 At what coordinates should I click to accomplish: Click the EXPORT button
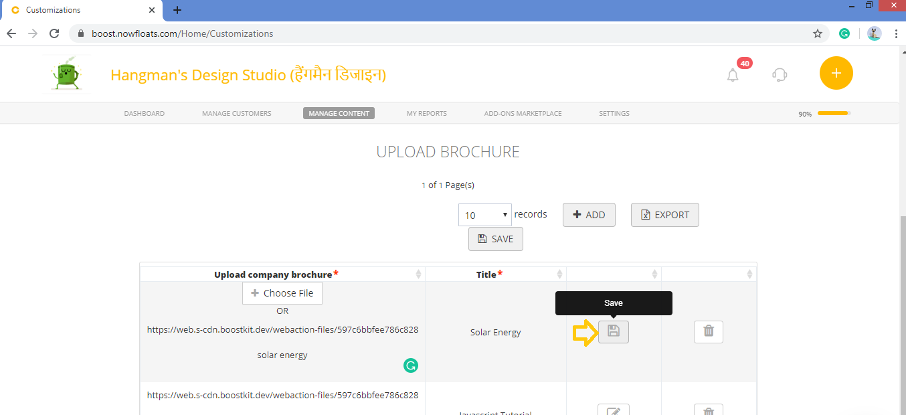coord(665,215)
